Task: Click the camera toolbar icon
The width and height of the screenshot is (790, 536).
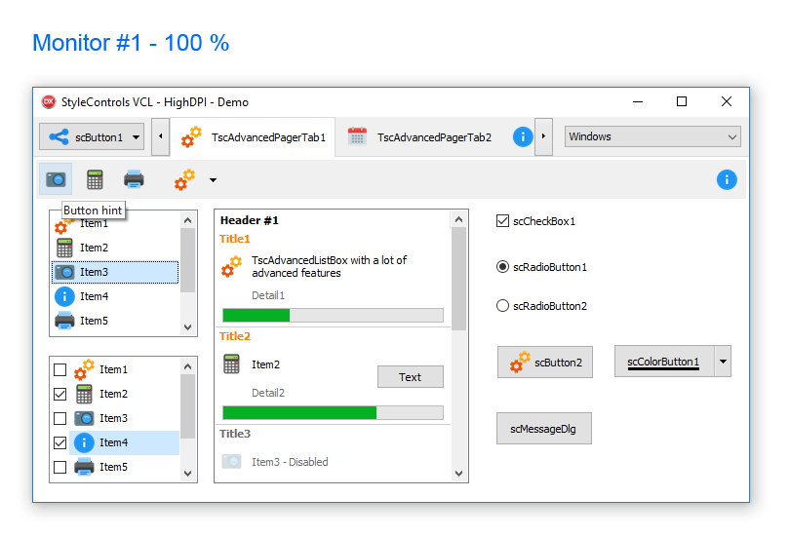Action: point(56,179)
